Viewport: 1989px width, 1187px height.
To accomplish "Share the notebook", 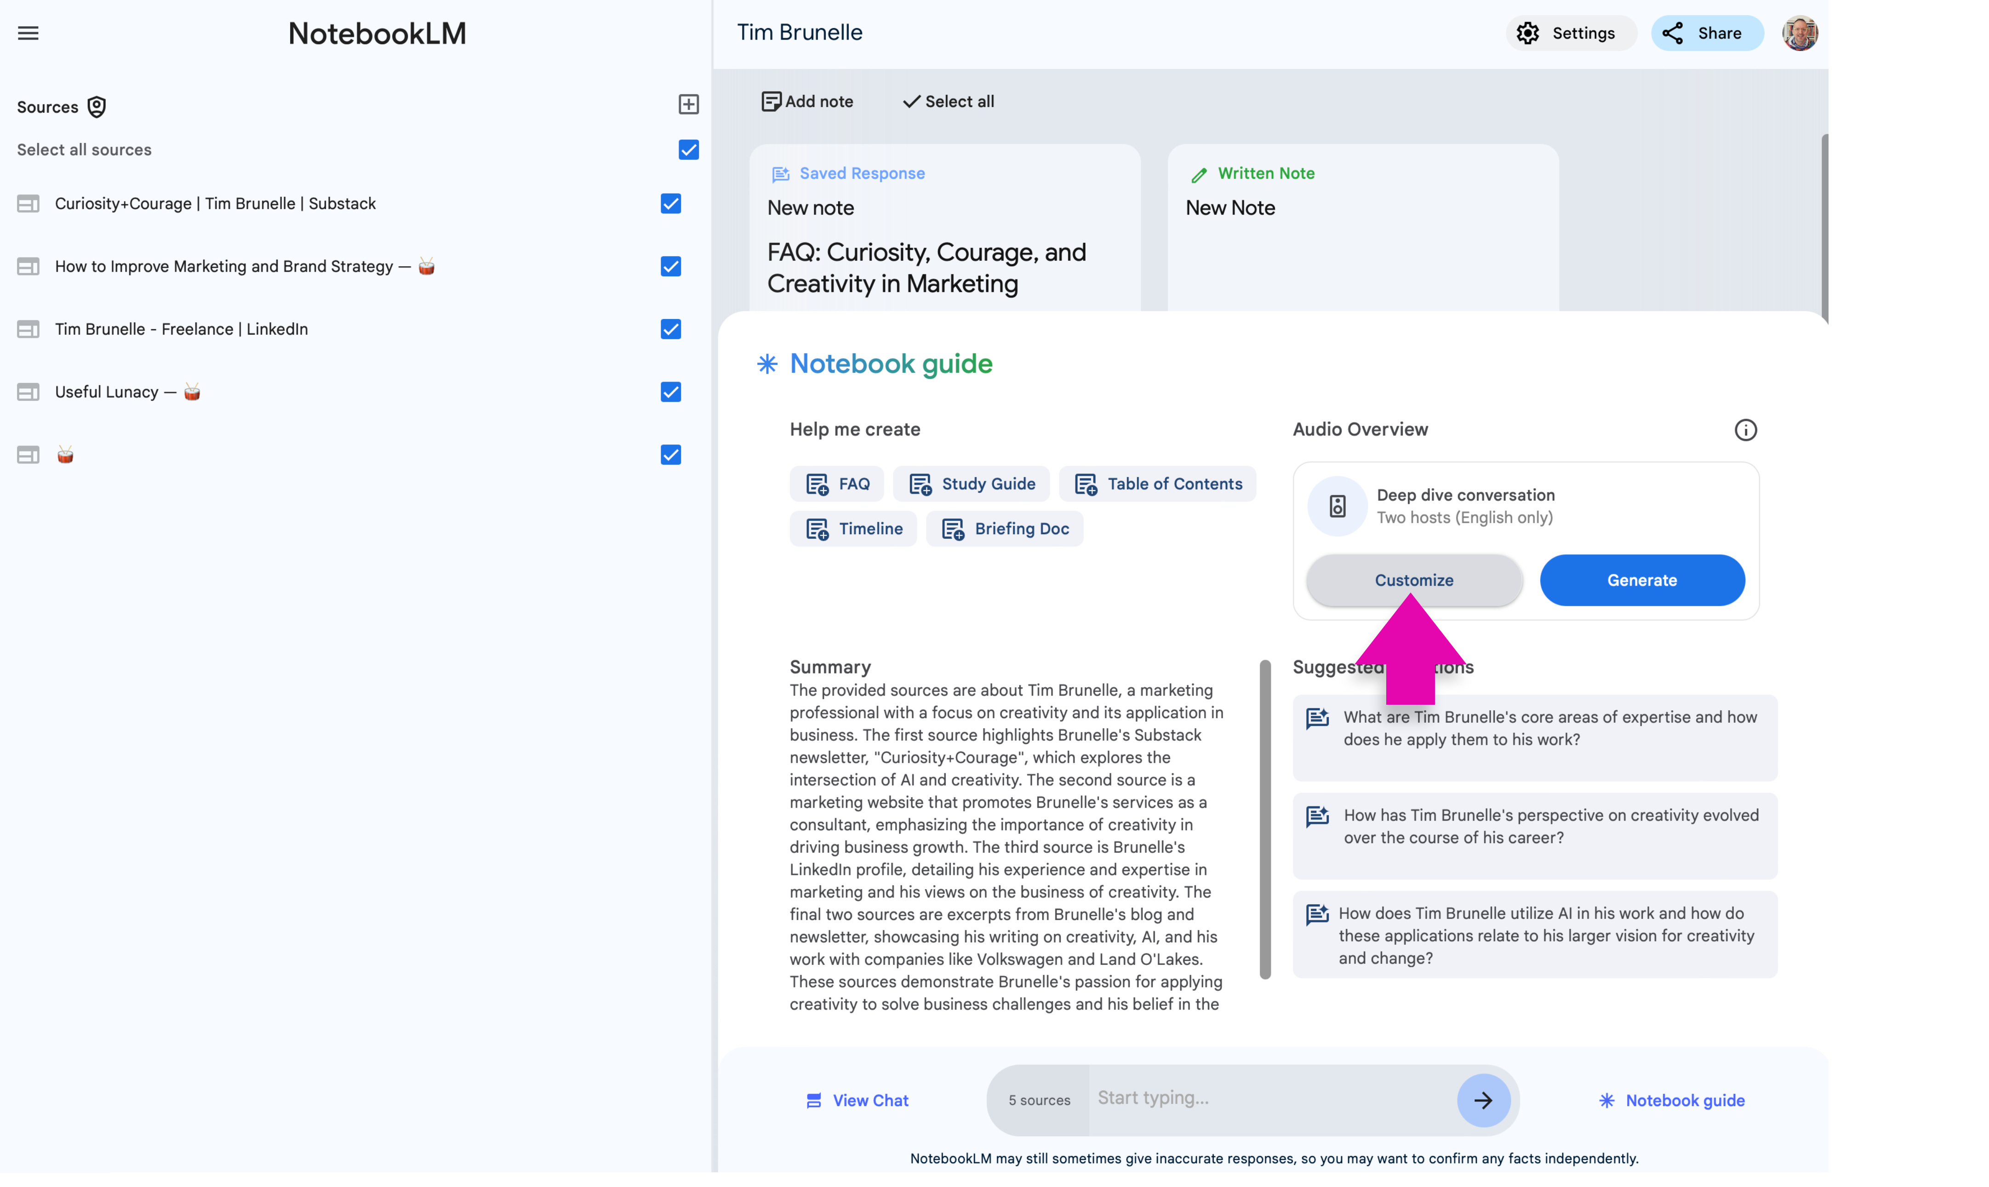I will point(1707,33).
